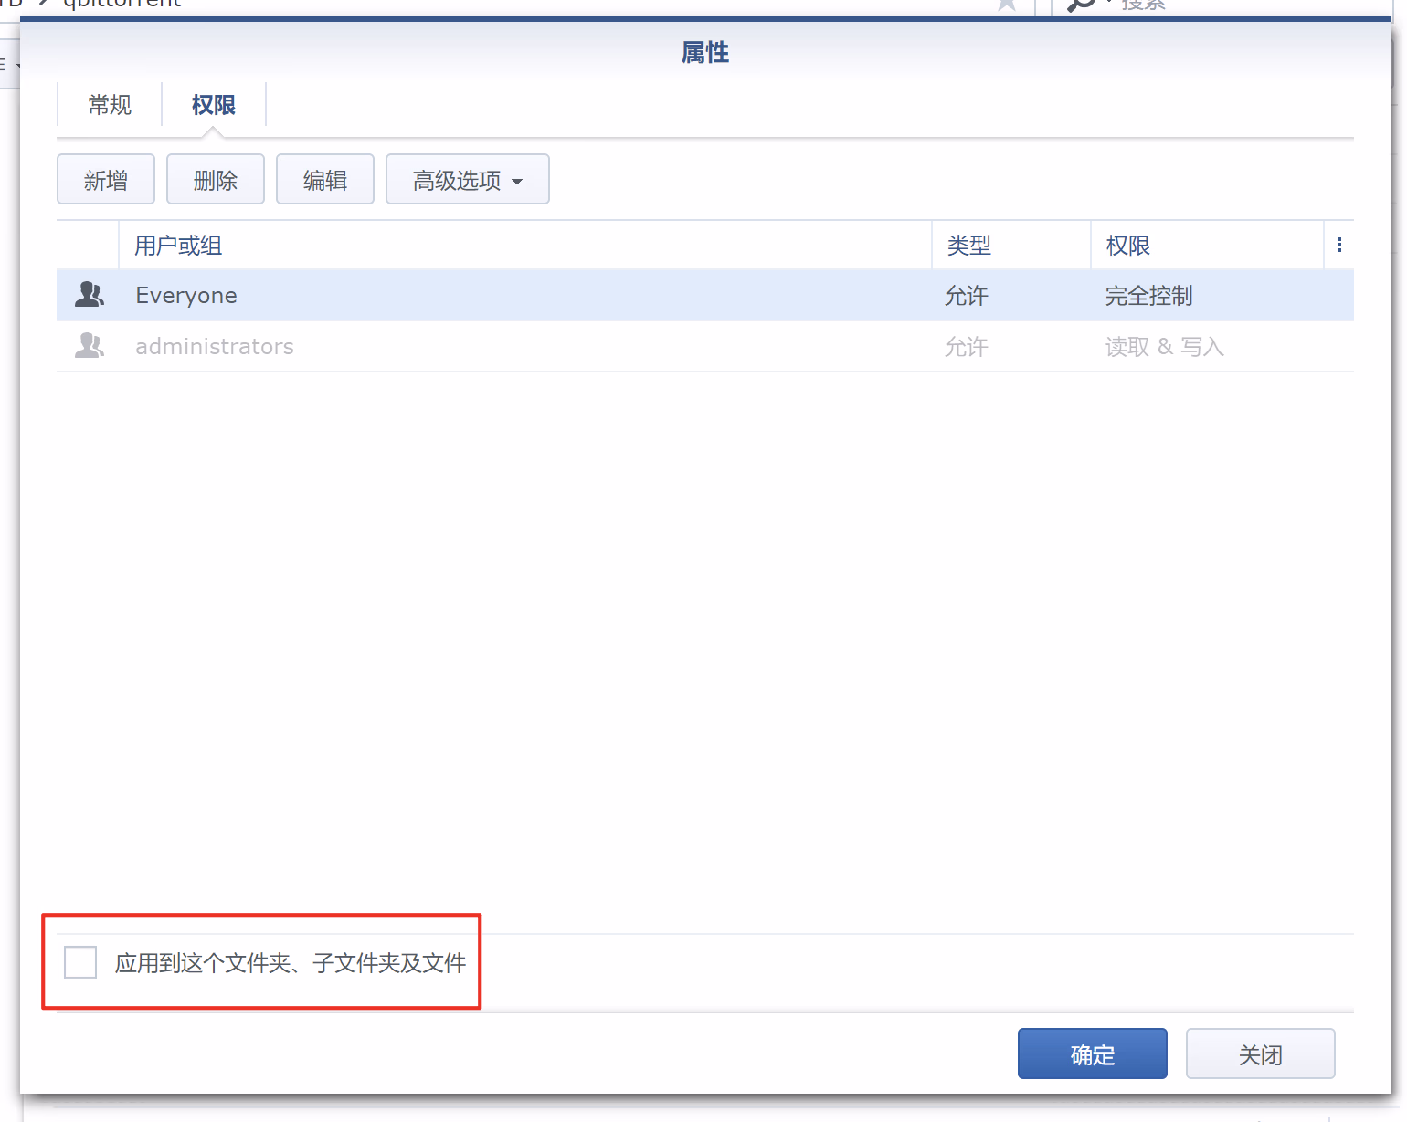Click the 类型 column header
The height and width of the screenshot is (1122, 1407).
click(968, 246)
